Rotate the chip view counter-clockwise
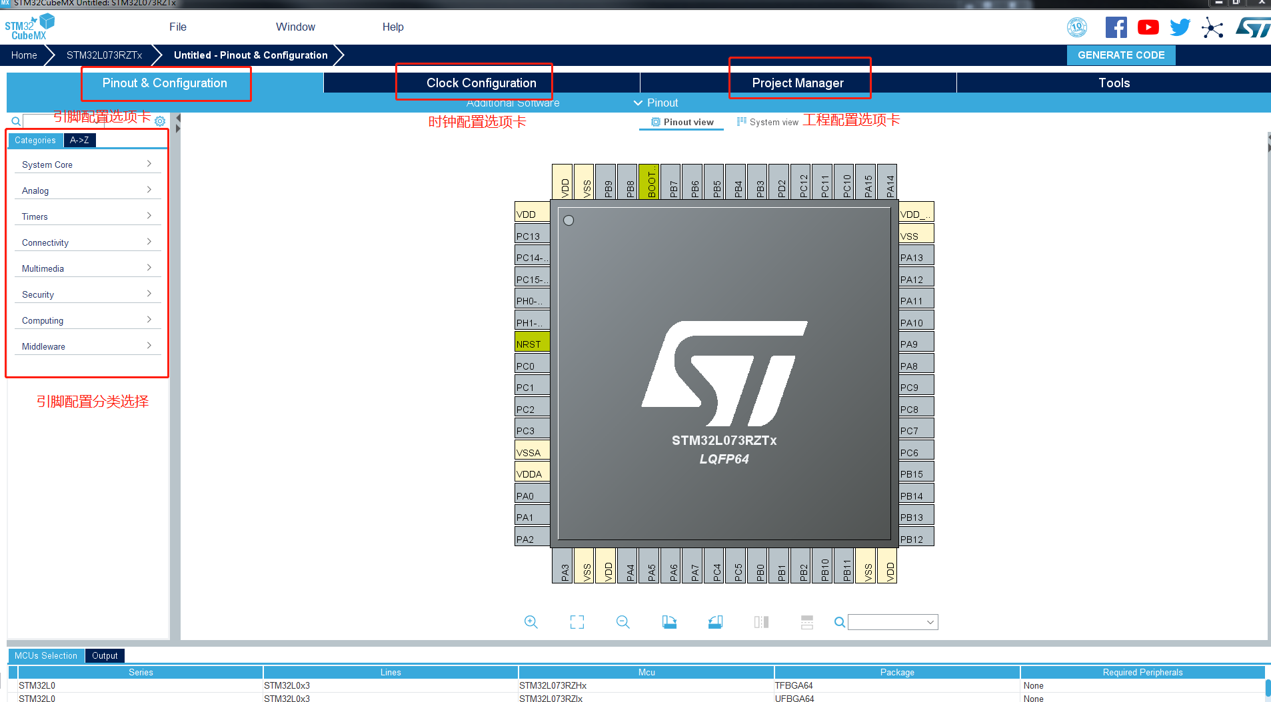 (x=715, y=622)
